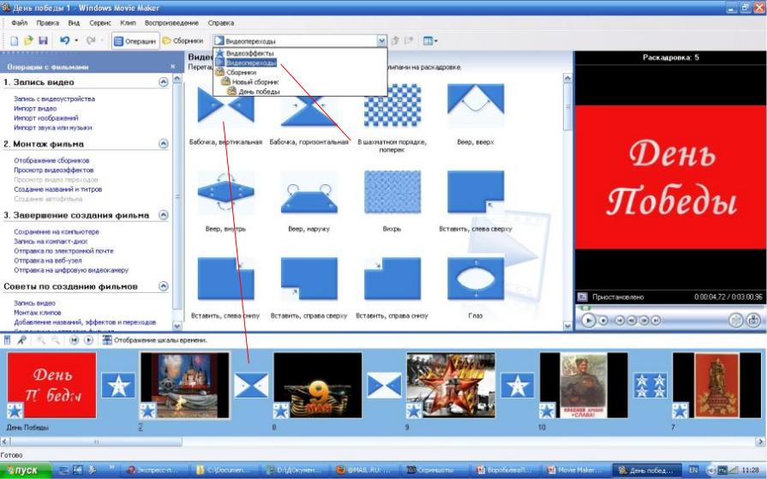Open the narrate timeline microphone tool
The image size is (767, 479).
[21, 340]
